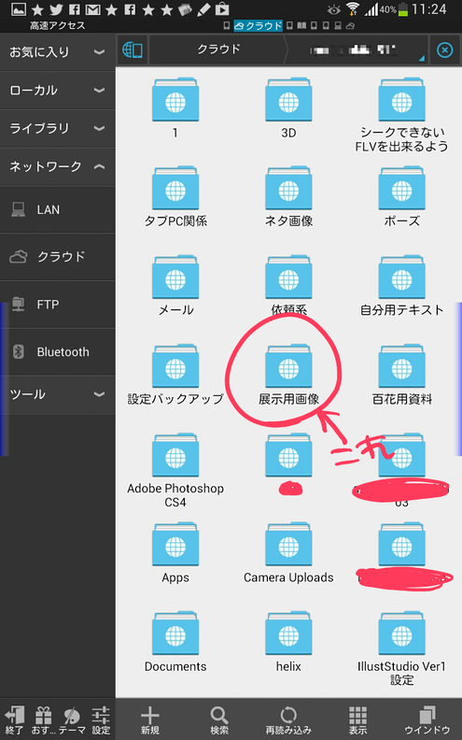
Task: Tap the 新規 (new) plus icon
Action: click(x=150, y=715)
